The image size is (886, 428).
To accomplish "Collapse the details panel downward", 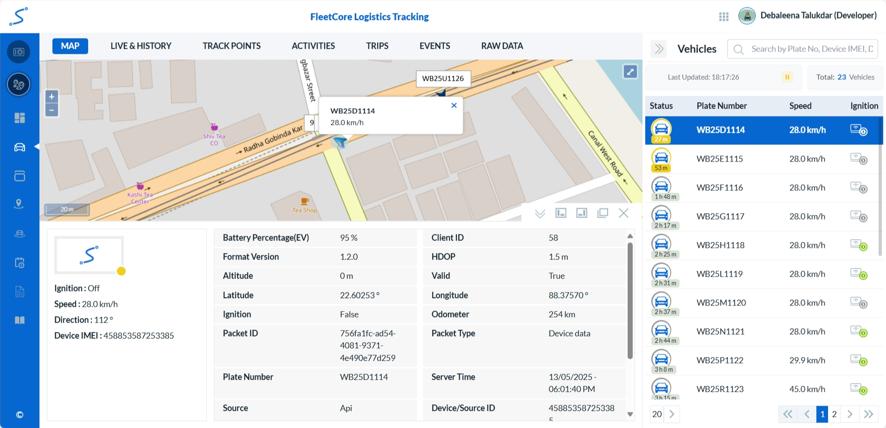I will pyautogui.click(x=539, y=214).
